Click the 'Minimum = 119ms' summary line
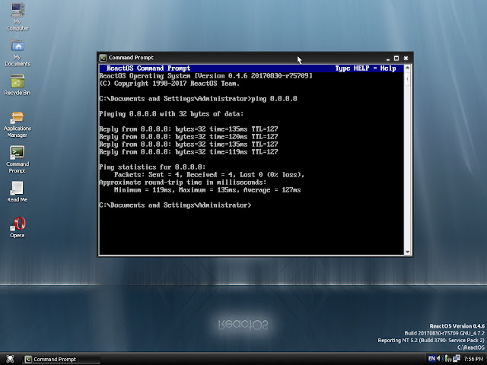The image size is (487, 365). coord(207,190)
